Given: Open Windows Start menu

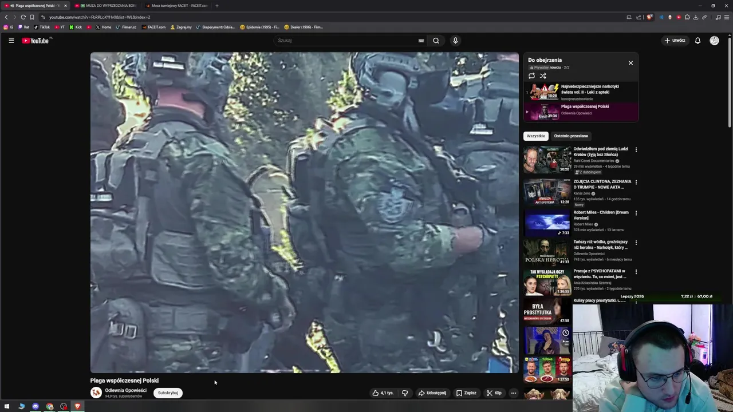Looking at the screenshot, I should [7, 406].
